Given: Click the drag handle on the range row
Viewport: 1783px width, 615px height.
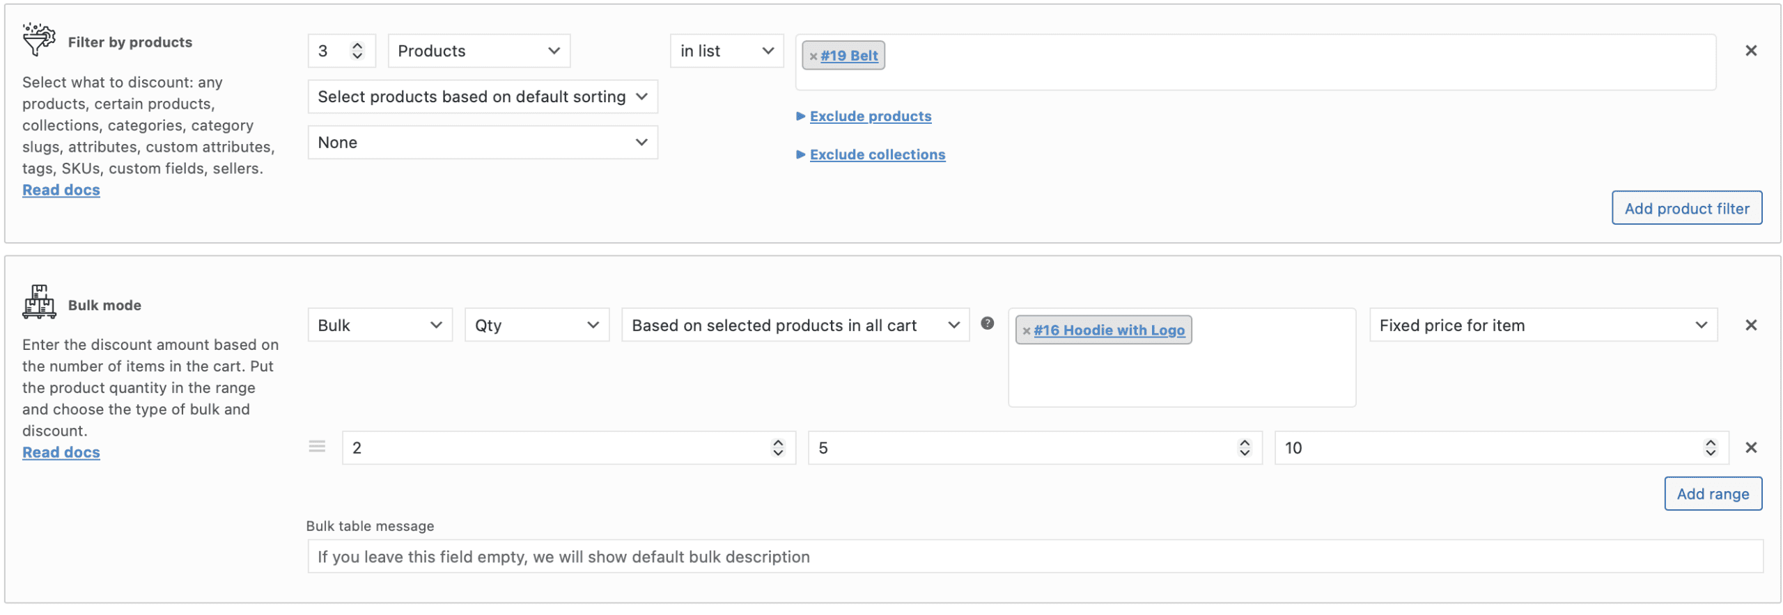Looking at the screenshot, I should click(317, 447).
